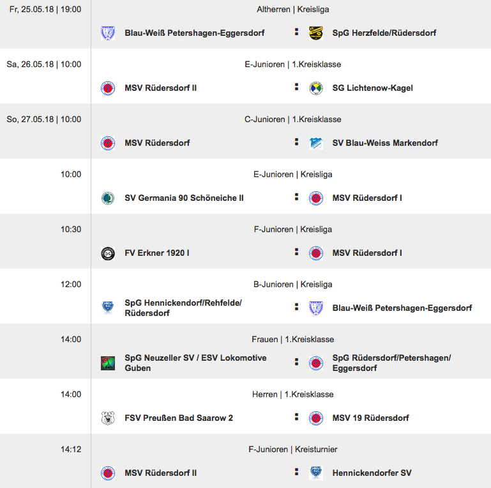Click the SpG Herzfelde/Rüdersdorf club logo
Viewport: 491px width, 488px height.
pos(315,33)
